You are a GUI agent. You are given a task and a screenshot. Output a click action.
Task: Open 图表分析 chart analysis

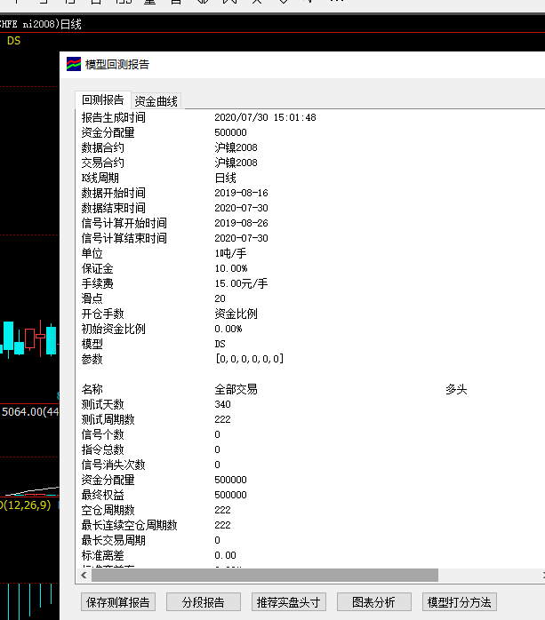pos(373,602)
